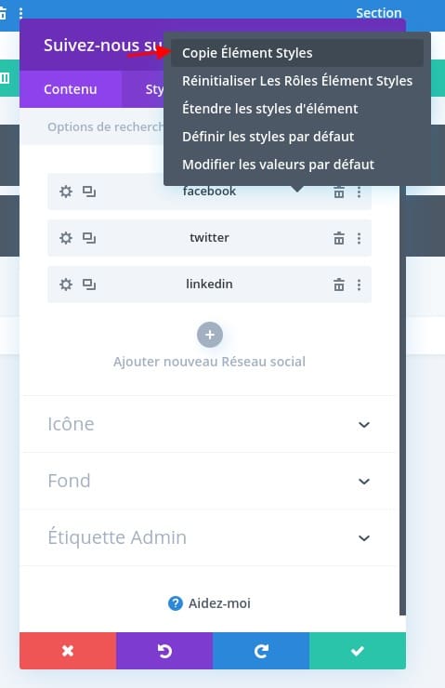The image size is (445, 688).
Task: Delete the twitter item with trash icon
Action: click(339, 238)
